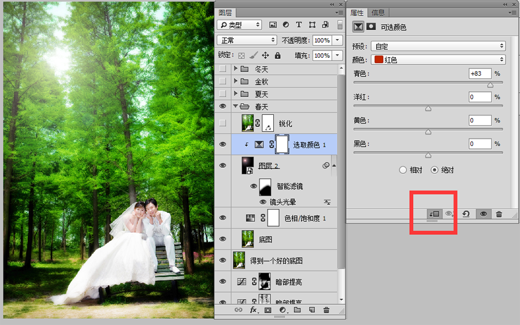Toggle the layer filter on/off switch
The height and width of the screenshot is (325, 520).
[x=340, y=25]
